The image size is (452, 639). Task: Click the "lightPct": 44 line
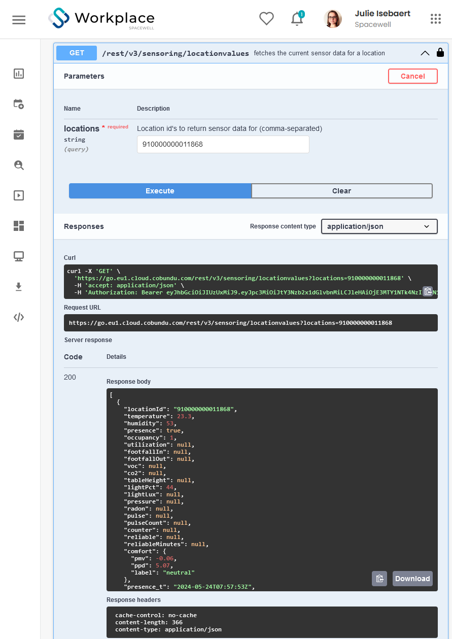[x=151, y=487]
